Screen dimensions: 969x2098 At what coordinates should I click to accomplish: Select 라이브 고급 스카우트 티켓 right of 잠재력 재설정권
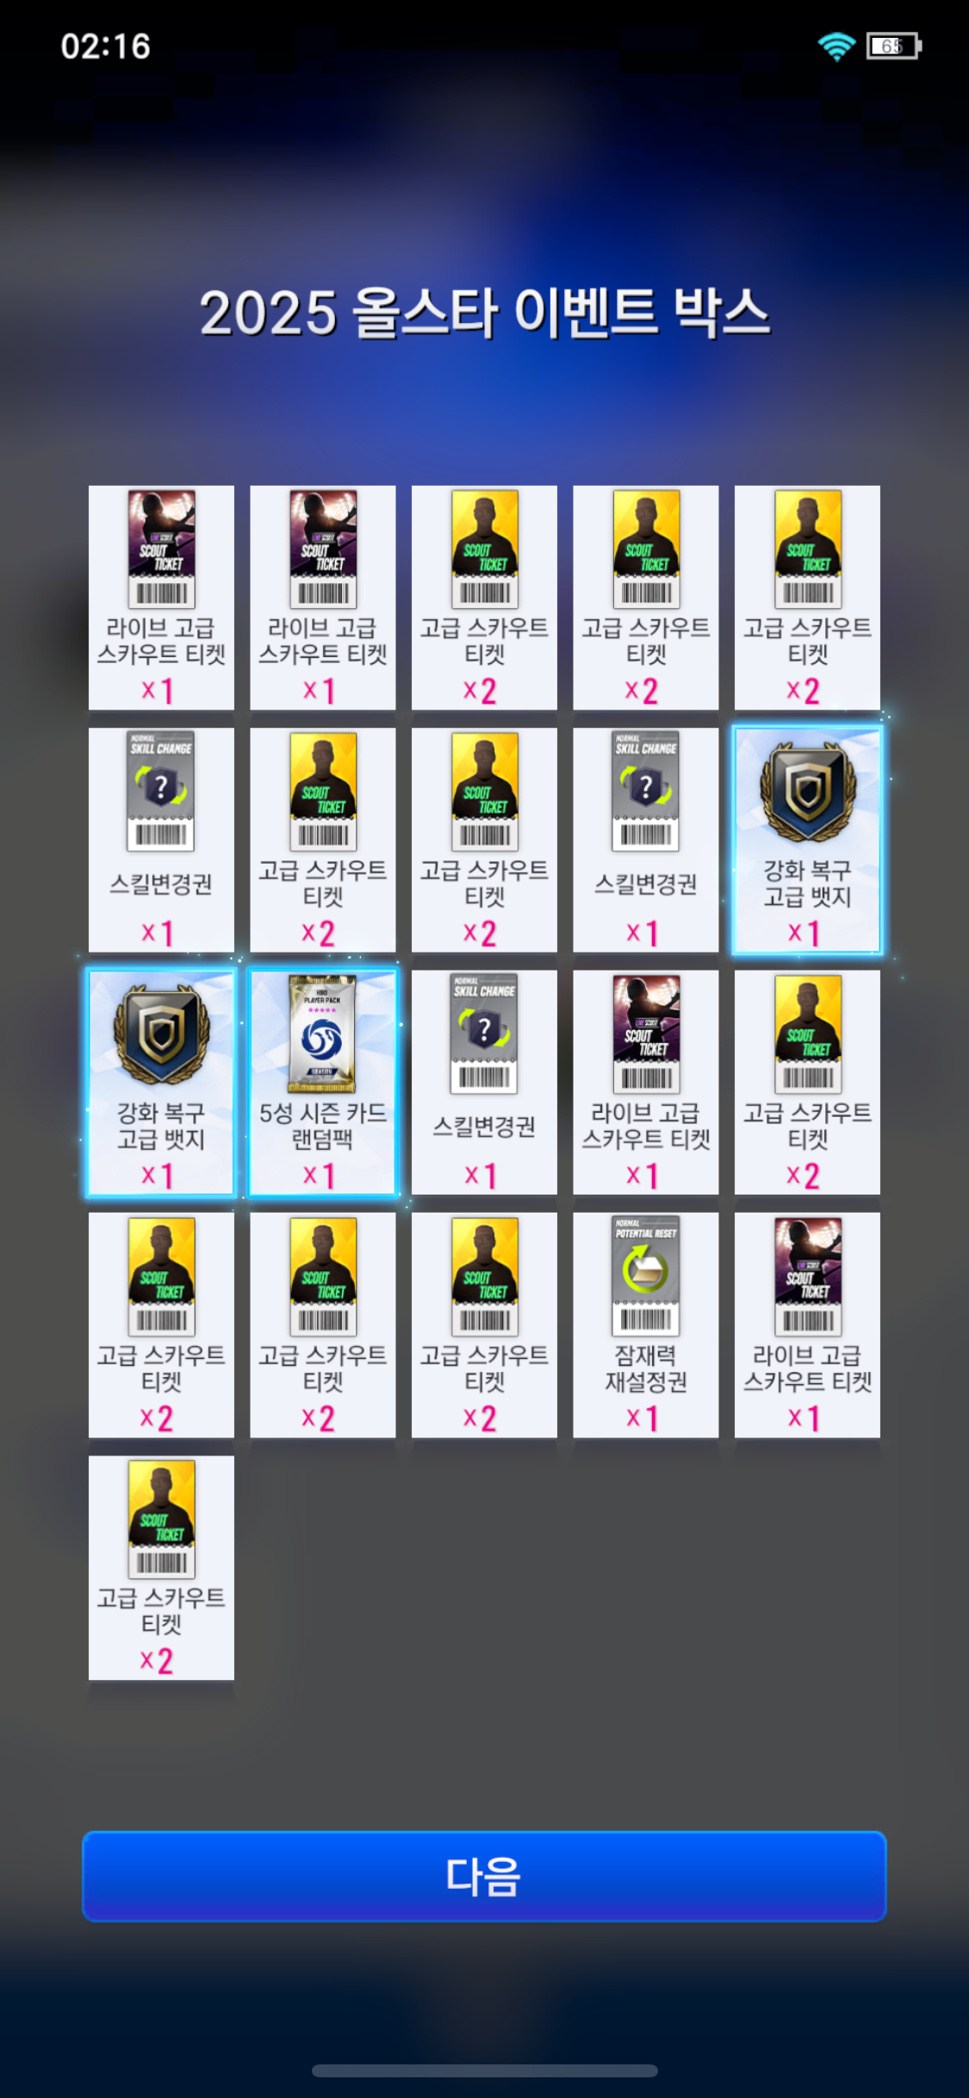point(807,1325)
